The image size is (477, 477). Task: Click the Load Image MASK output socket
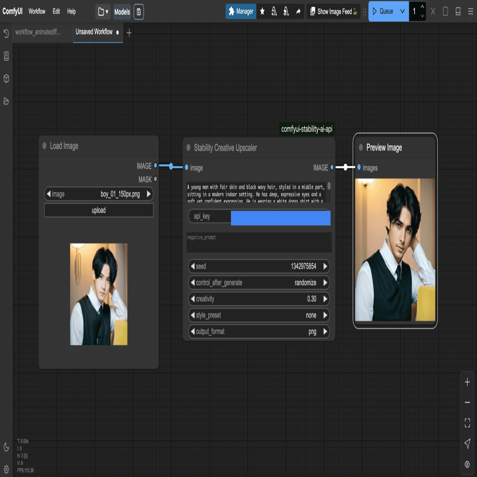[x=155, y=179]
